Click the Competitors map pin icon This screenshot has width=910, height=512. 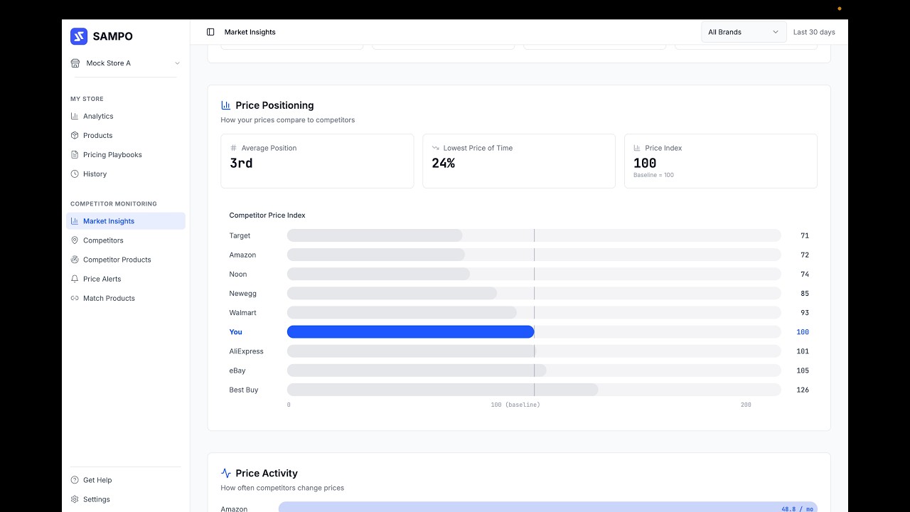pyautogui.click(x=75, y=240)
